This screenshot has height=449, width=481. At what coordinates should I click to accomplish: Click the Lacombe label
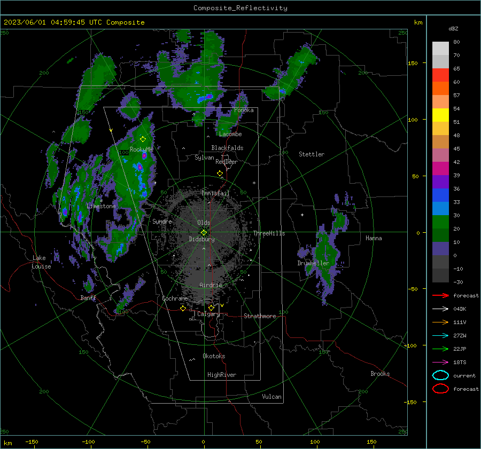coord(230,134)
